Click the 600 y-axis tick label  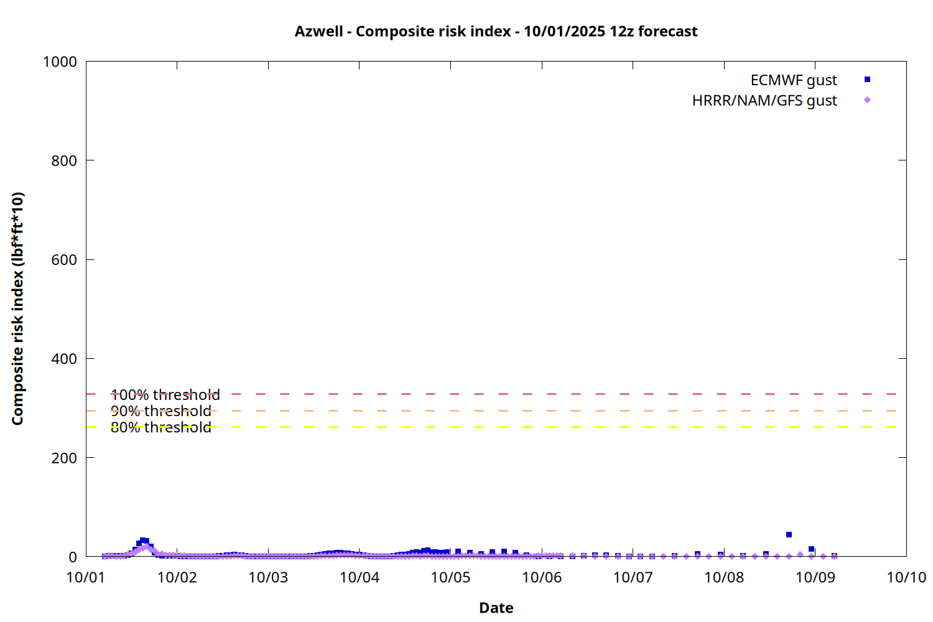click(x=64, y=260)
